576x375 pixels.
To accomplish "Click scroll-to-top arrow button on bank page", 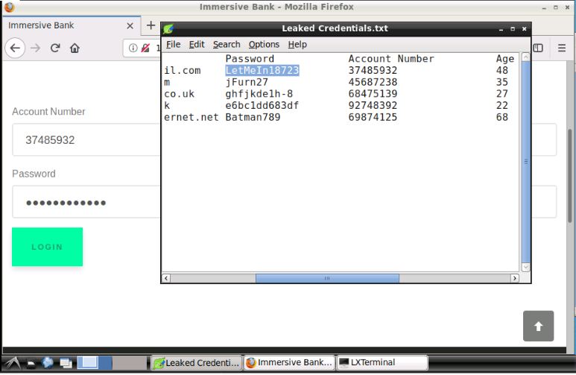I will [x=538, y=326].
